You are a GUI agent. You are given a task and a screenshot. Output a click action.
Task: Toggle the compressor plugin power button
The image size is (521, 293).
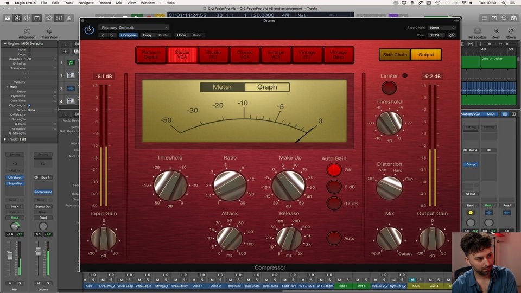click(90, 30)
